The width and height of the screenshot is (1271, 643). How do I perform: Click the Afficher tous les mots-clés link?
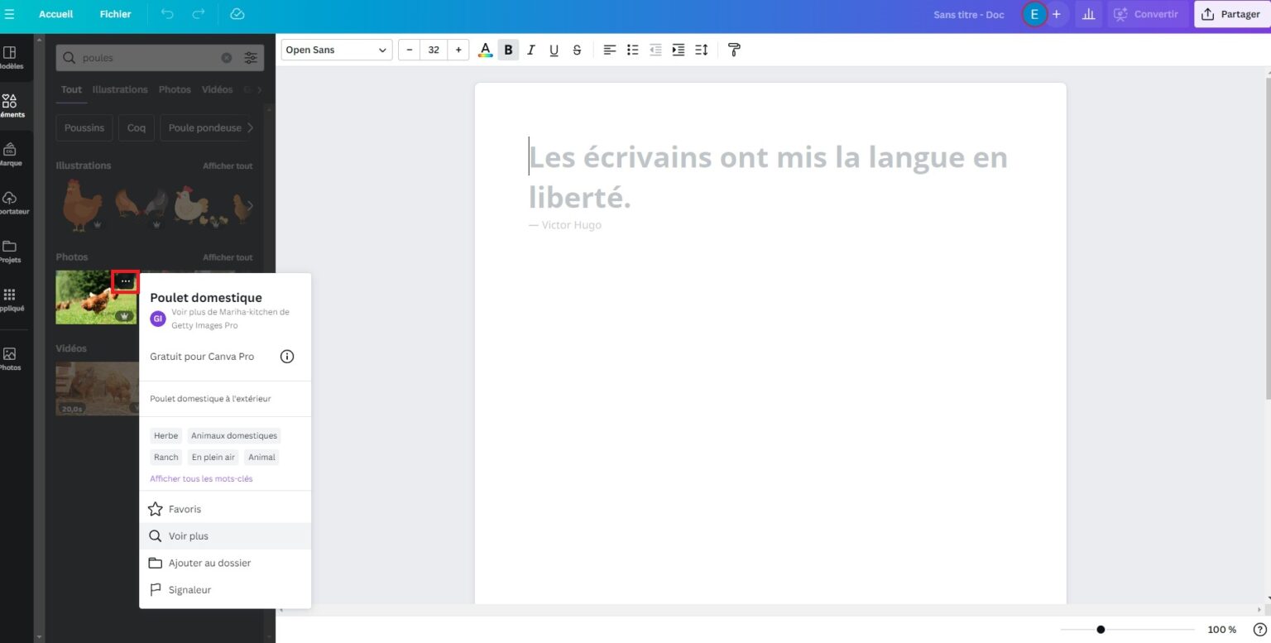(x=201, y=478)
